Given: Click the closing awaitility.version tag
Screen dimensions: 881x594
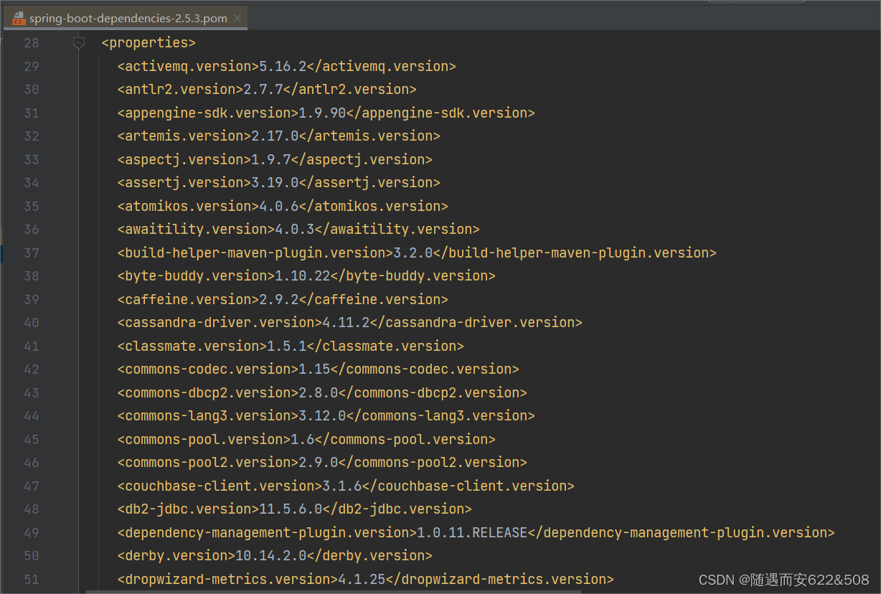Looking at the screenshot, I should click(397, 230).
